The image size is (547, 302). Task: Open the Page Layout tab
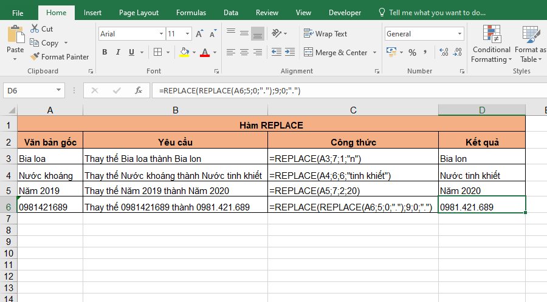pos(139,12)
